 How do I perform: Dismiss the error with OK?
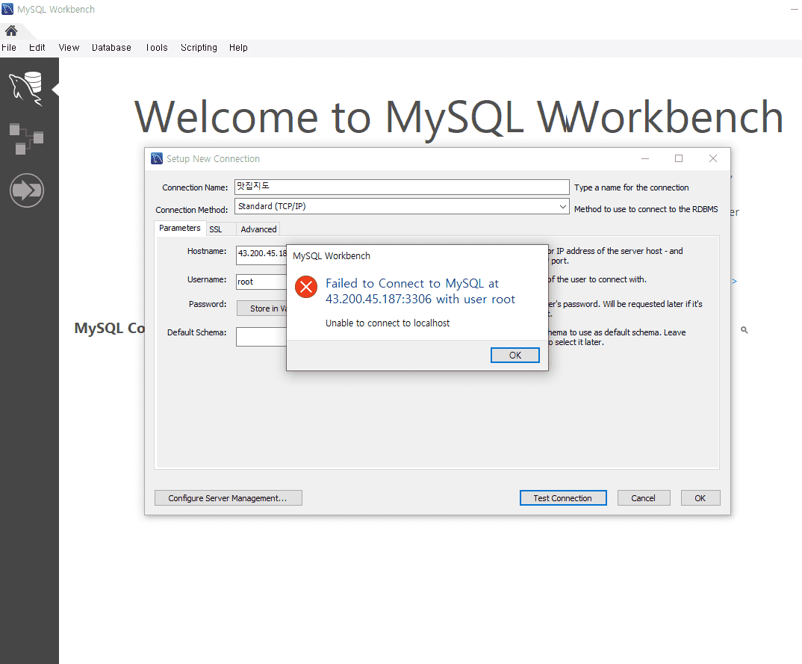tap(515, 355)
